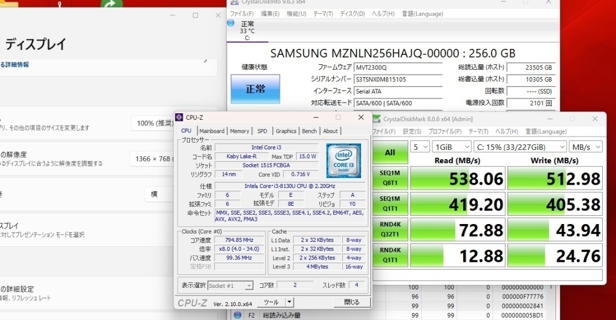Open CrystalDiskMark テーマ(T) menu
616x320 pixels.
pos(478,131)
